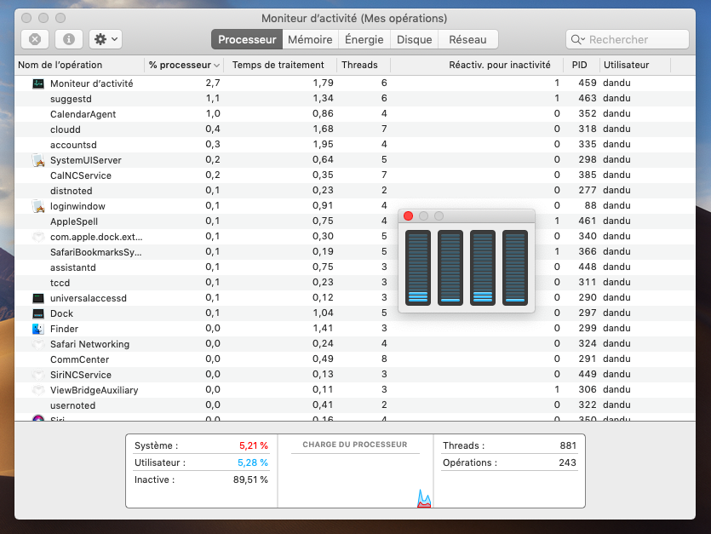Image resolution: width=711 pixels, height=534 pixels.
Task: Click the Threads total 881
Action: tap(568, 445)
